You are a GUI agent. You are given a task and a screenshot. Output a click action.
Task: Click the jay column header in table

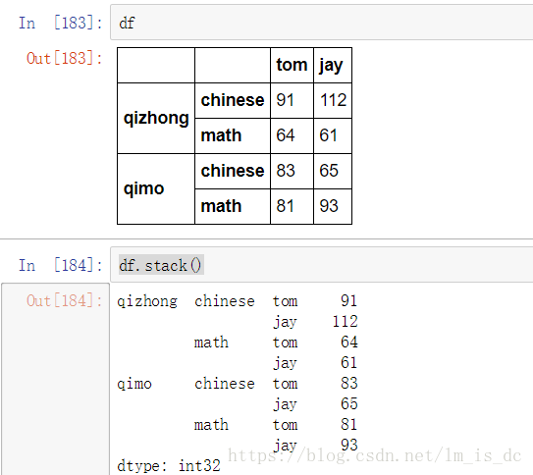point(333,65)
